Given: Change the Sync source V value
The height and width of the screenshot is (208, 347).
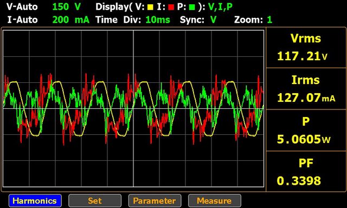Looking at the screenshot, I should point(213,20).
